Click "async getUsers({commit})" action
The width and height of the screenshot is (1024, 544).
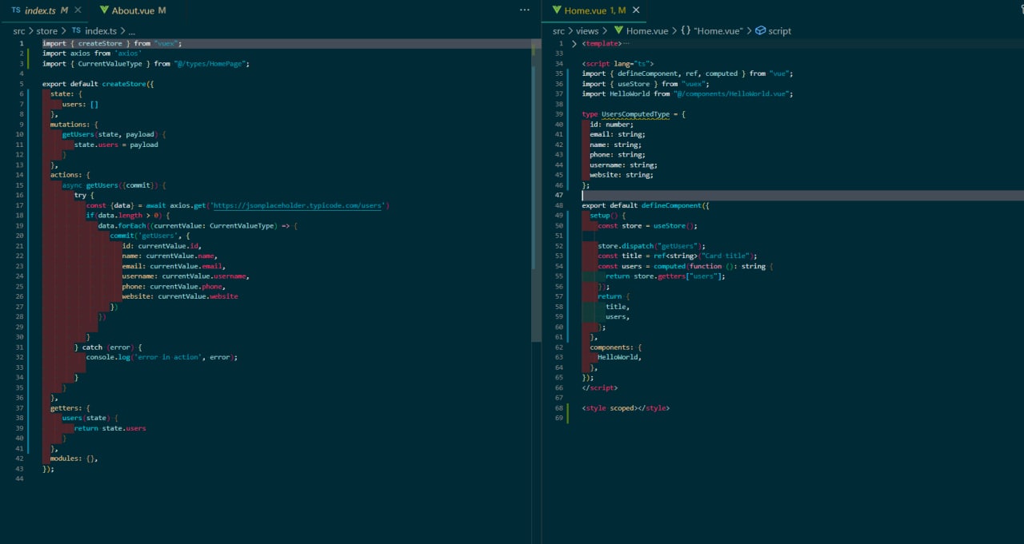[110, 185]
